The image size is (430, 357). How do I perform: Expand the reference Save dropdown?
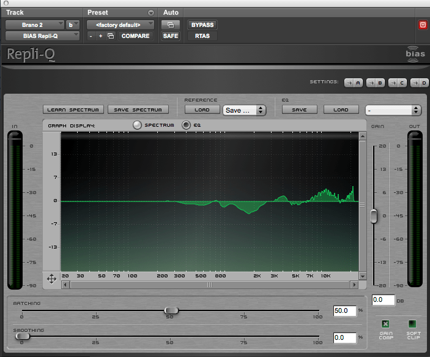244,110
